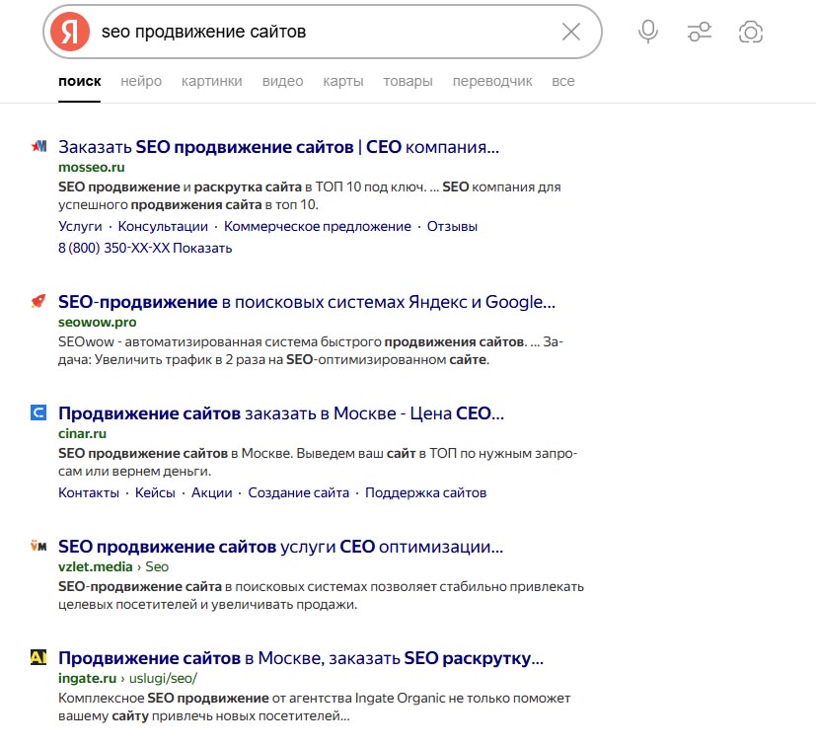
Task: Open Отзывы sitelink
Action: 452,226
